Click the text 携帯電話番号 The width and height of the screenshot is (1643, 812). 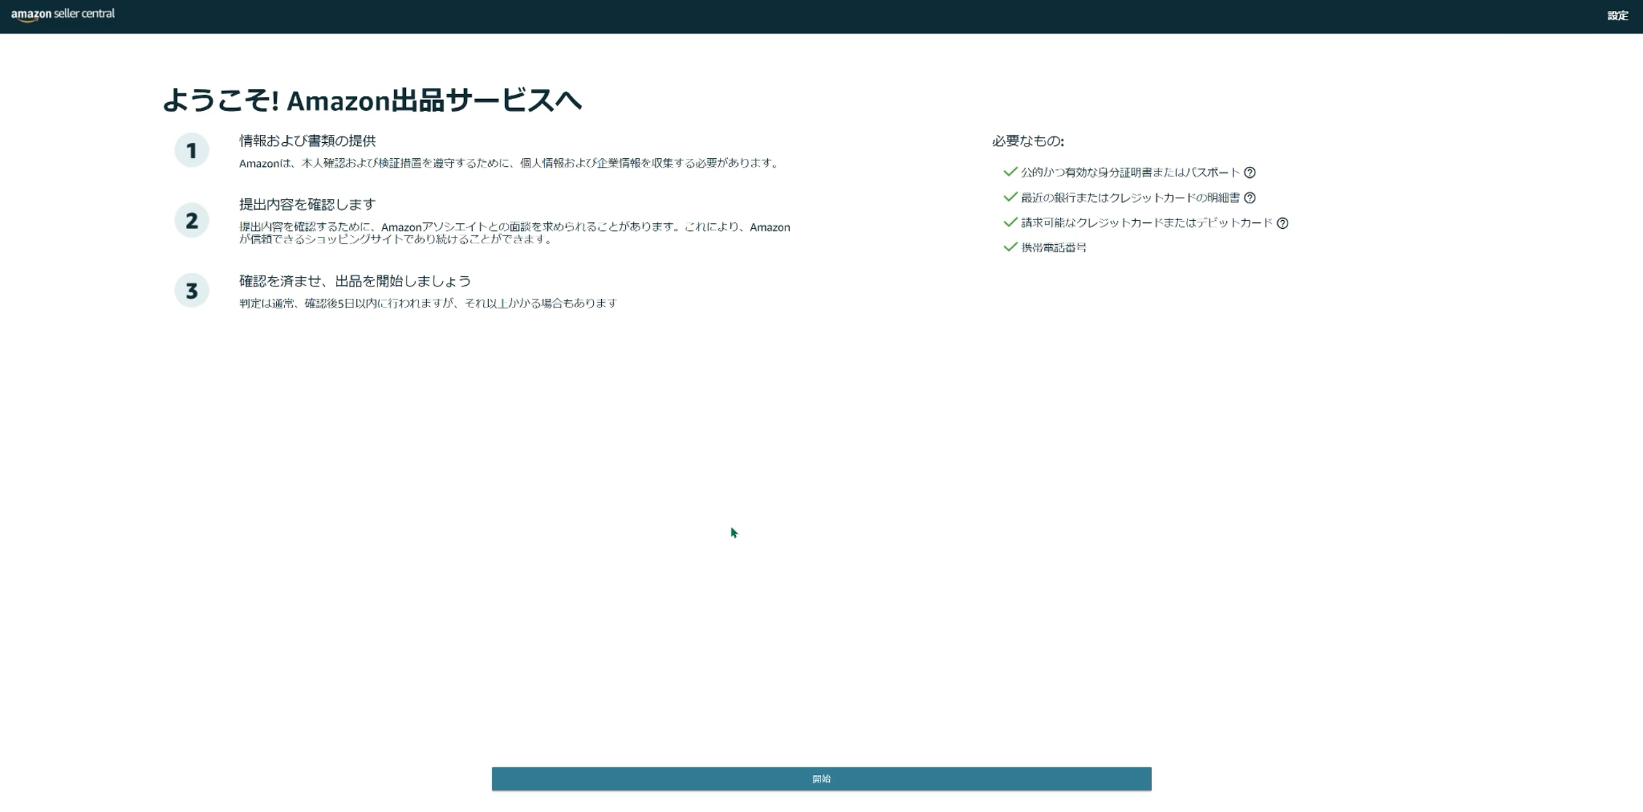coord(1054,248)
